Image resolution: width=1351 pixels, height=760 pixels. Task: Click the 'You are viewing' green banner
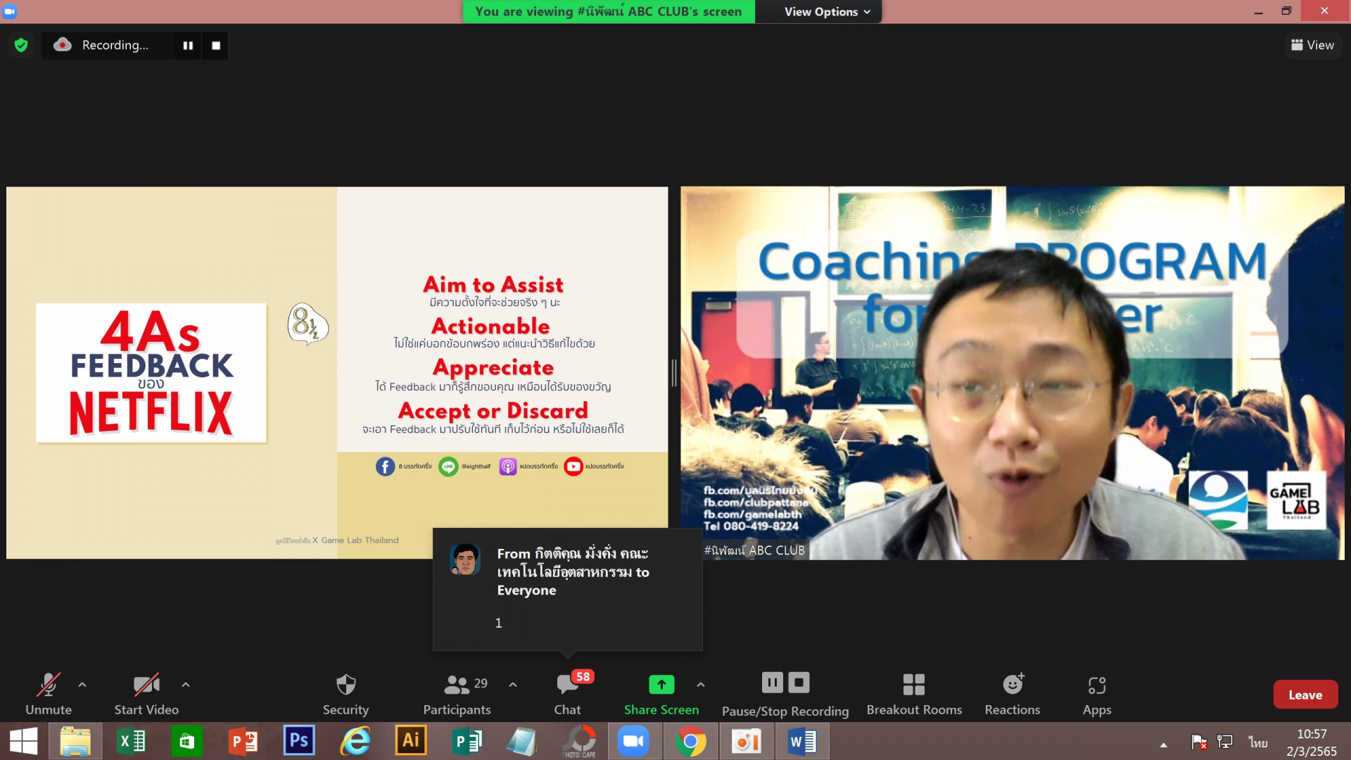[x=609, y=11]
